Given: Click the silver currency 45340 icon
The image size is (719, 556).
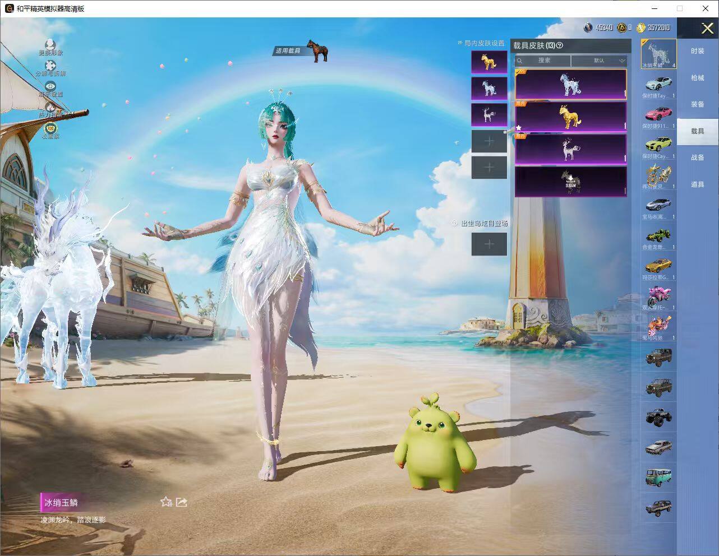Looking at the screenshot, I should [x=588, y=27].
